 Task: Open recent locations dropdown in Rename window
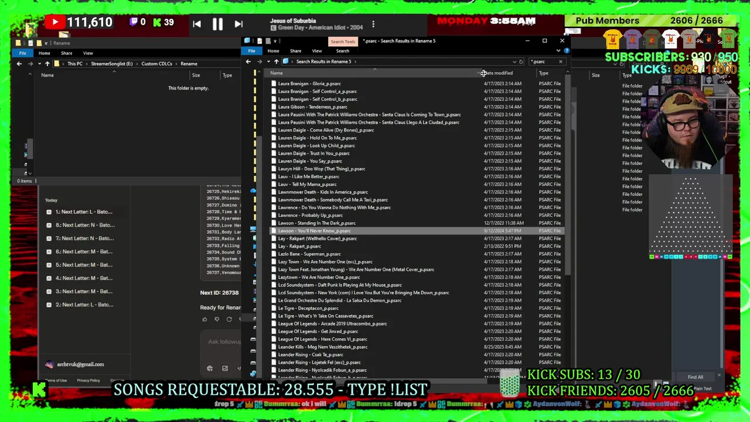tap(39, 64)
